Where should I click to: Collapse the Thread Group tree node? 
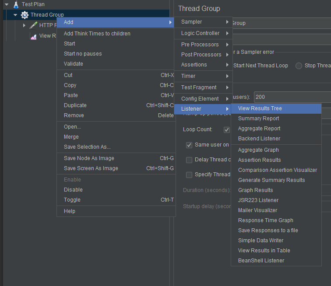coord(15,15)
